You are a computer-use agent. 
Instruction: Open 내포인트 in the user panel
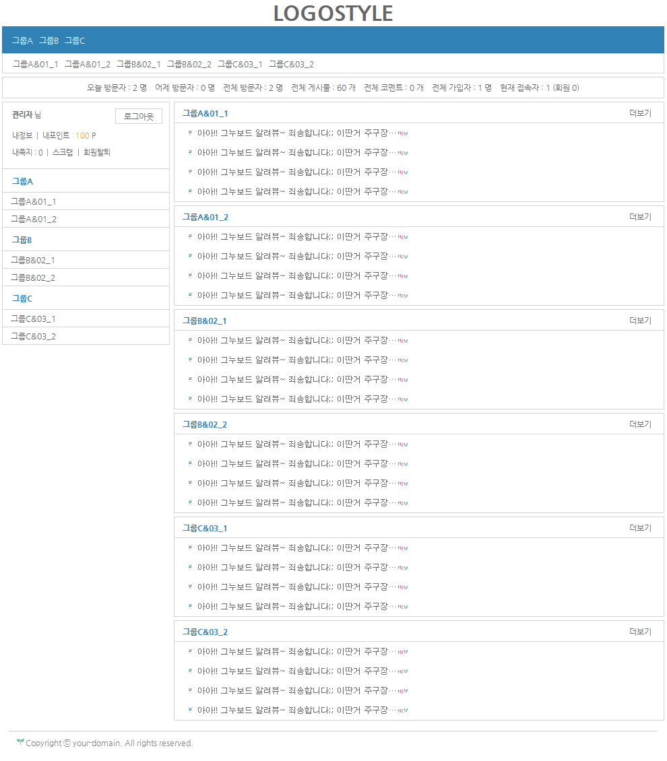tap(56, 135)
